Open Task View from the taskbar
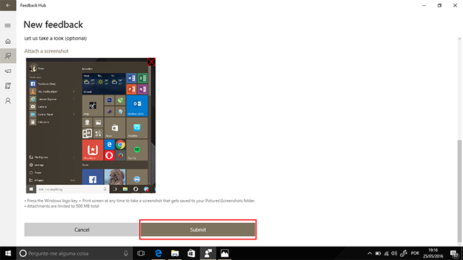 [x=141, y=253]
